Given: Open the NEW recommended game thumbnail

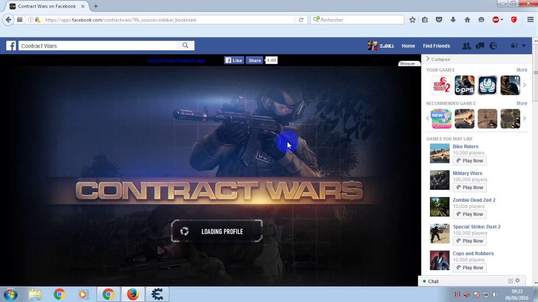Looking at the screenshot, I should 441,119.
